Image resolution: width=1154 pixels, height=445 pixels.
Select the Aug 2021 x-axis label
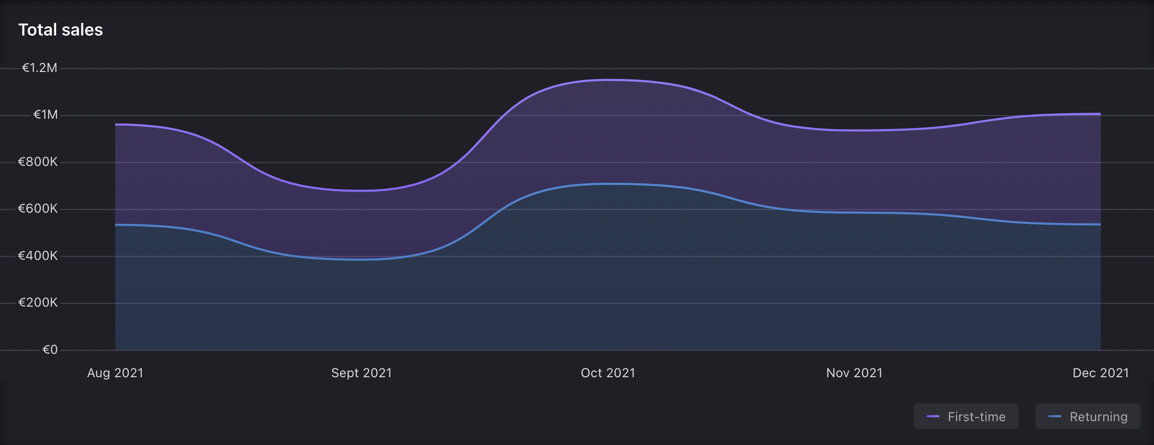pyautogui.click(x=115, y=373)
